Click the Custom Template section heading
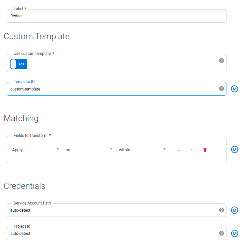246x245 pixels. click(x=36, y=36)
